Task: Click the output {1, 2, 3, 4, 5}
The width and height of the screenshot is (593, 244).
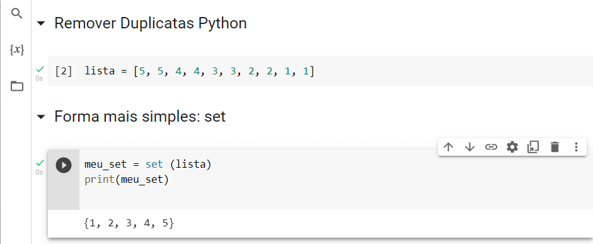Action: coord(129,224)
